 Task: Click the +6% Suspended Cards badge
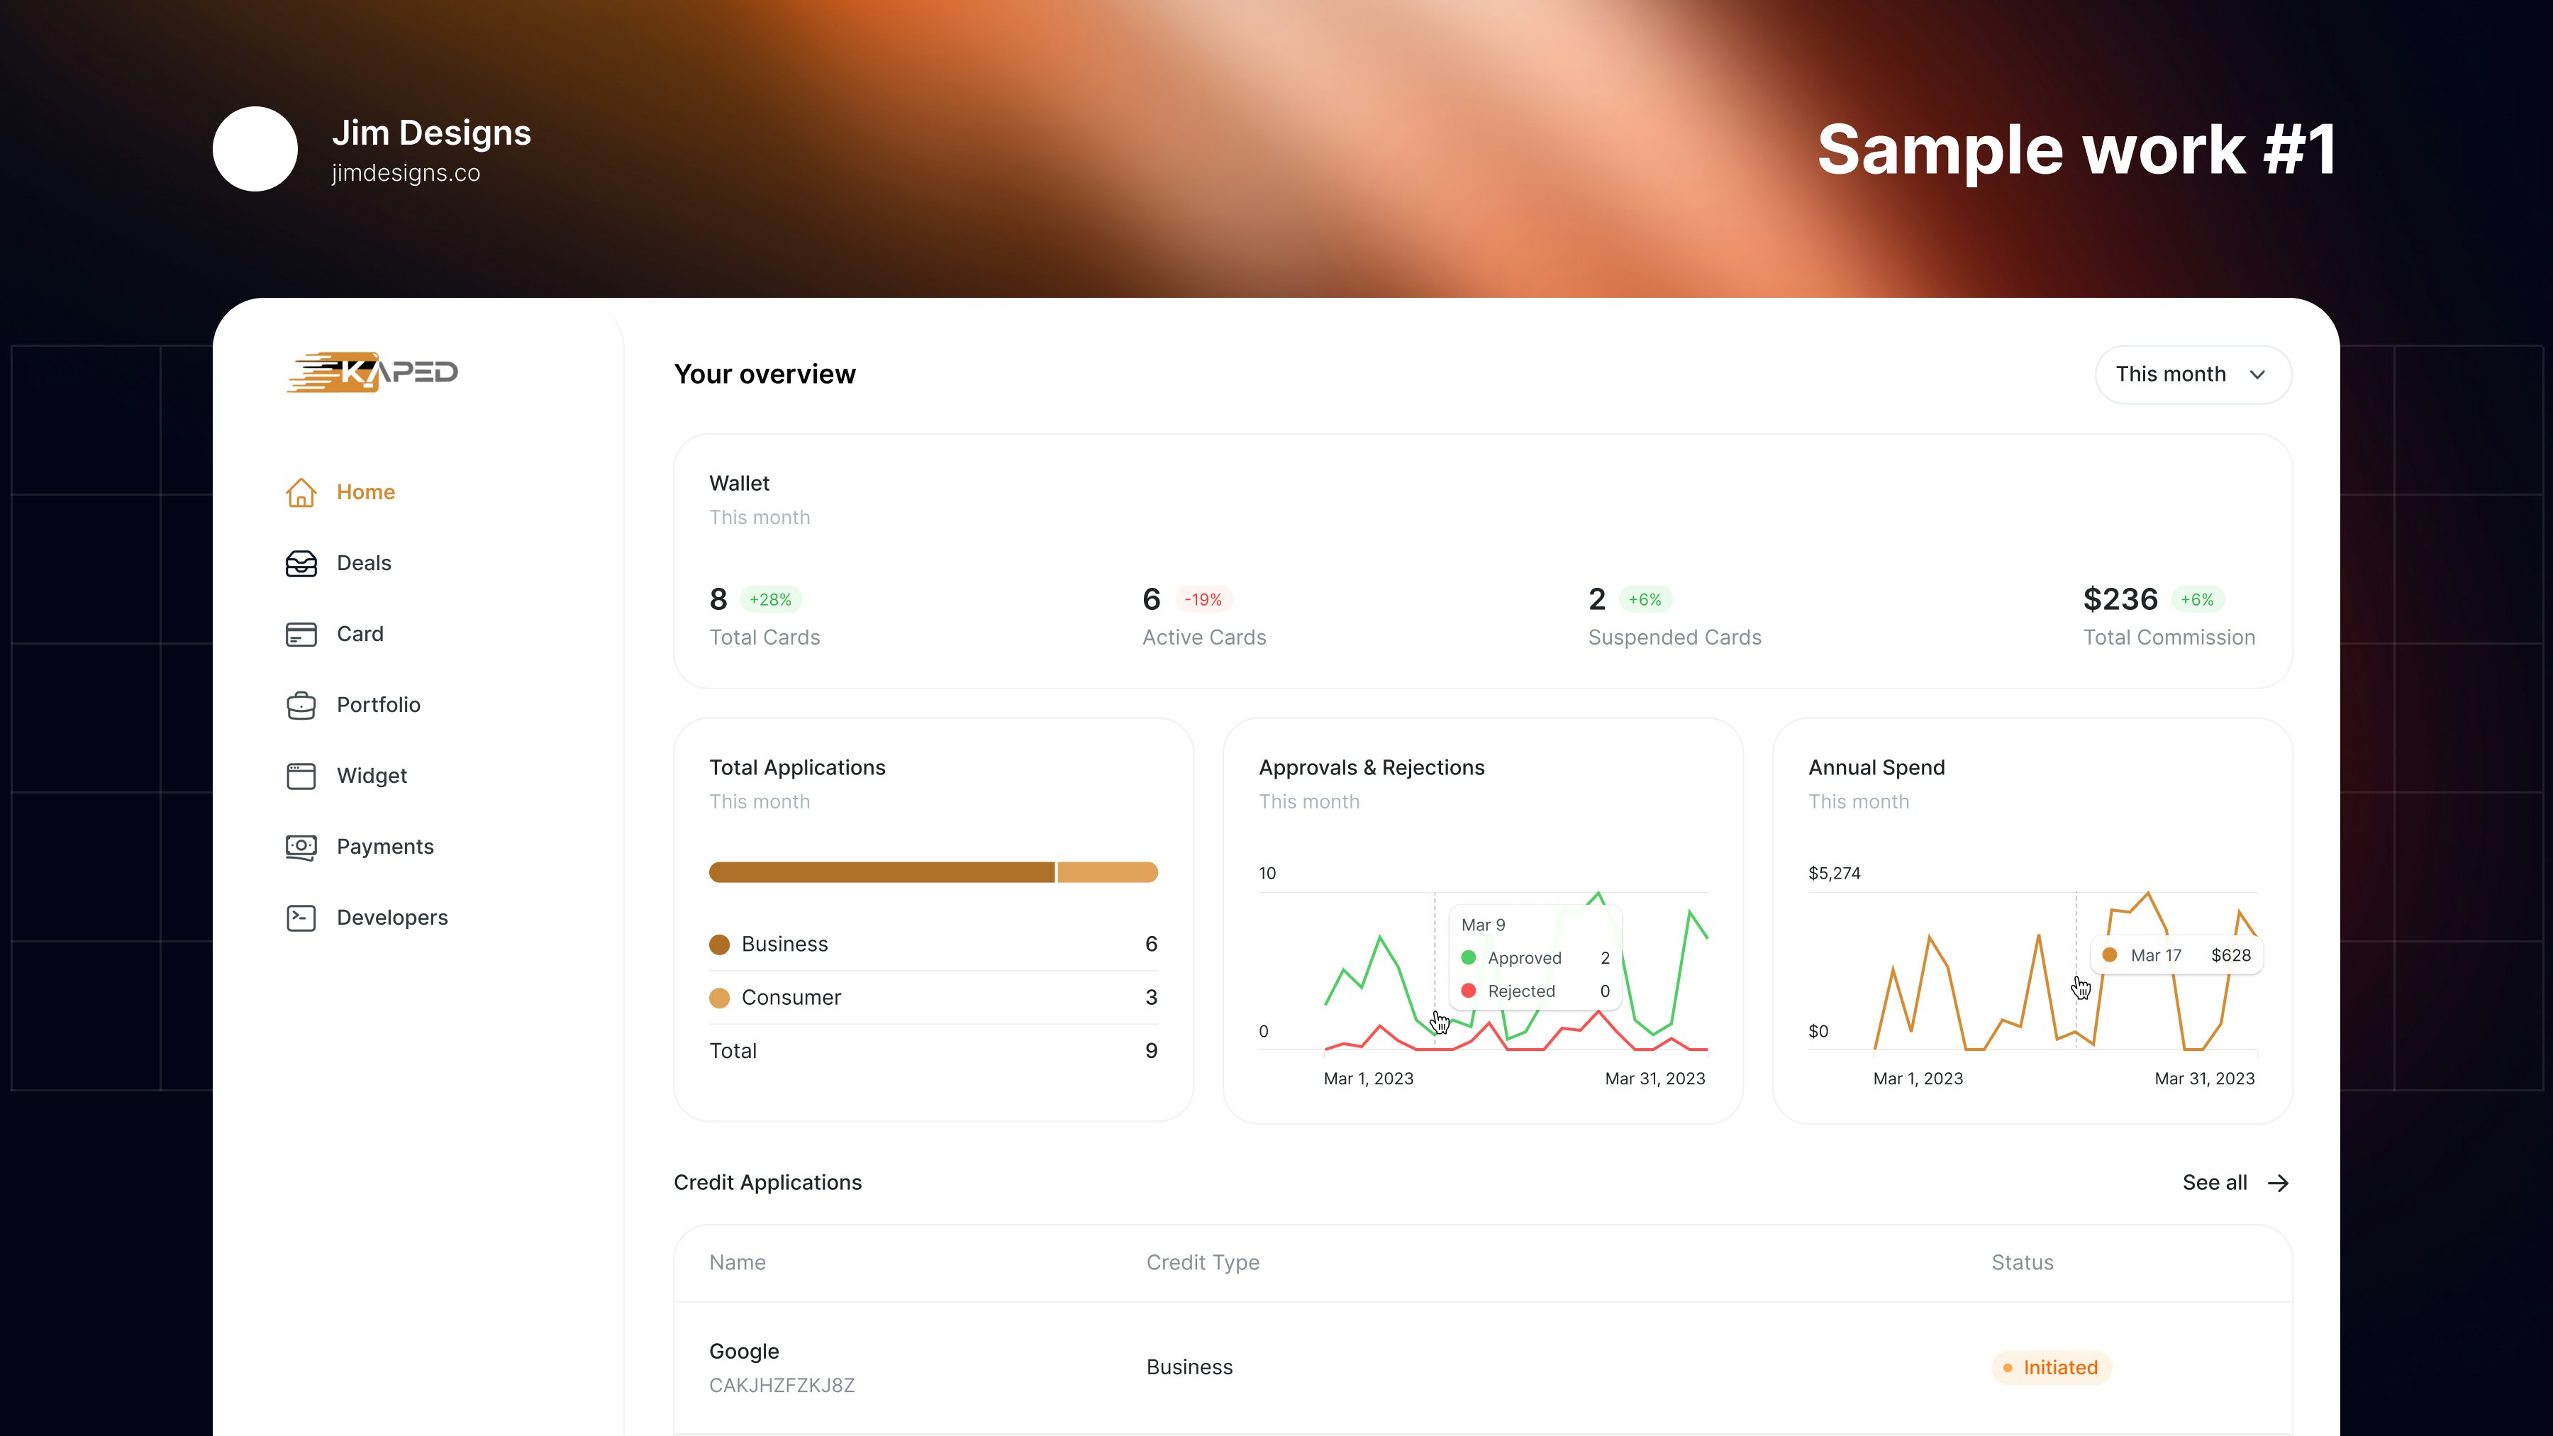[1645, 599]
